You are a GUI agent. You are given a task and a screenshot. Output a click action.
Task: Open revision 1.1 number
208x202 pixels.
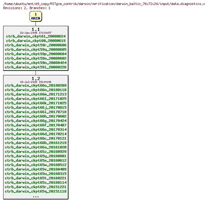coord(36,29)
